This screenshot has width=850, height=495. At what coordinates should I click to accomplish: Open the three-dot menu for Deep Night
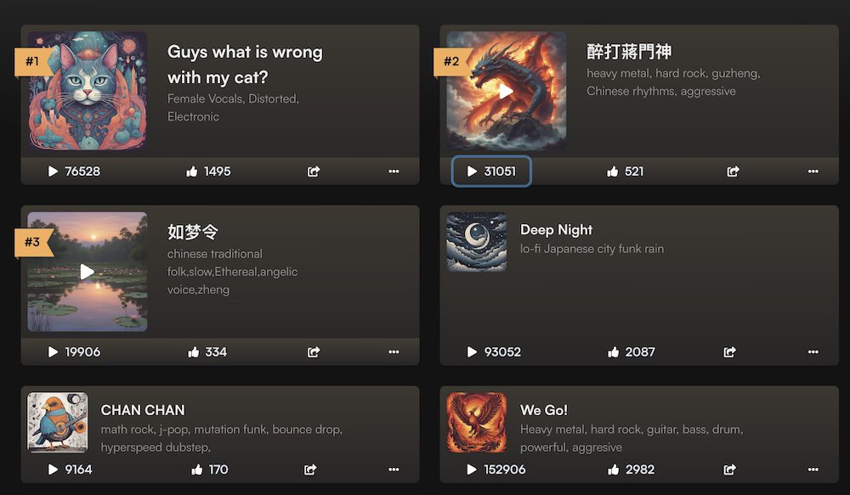[x=813, y=352]
